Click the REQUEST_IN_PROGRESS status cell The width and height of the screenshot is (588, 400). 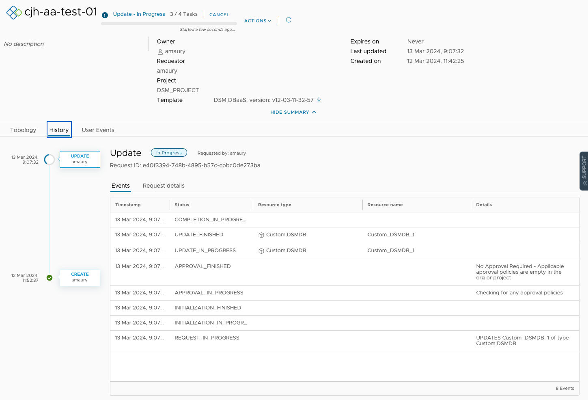[207, 338]
